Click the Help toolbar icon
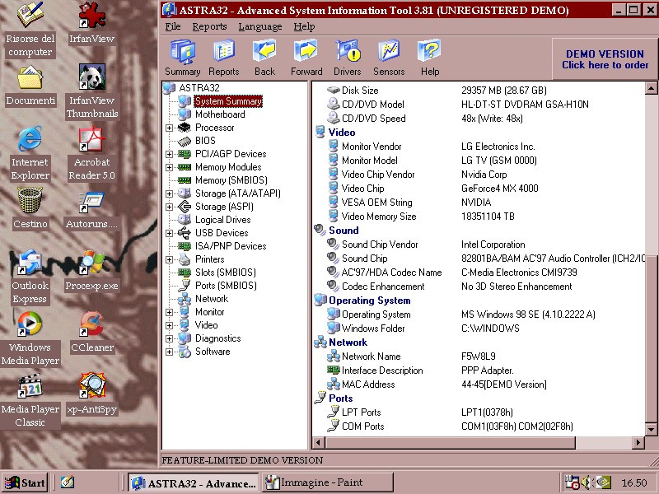Image resolution: width=659 pixels, height=494 pixels. click(x=430, y=58)
